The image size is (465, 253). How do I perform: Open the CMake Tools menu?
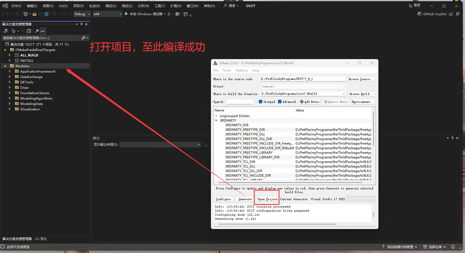tap(227, 70)
